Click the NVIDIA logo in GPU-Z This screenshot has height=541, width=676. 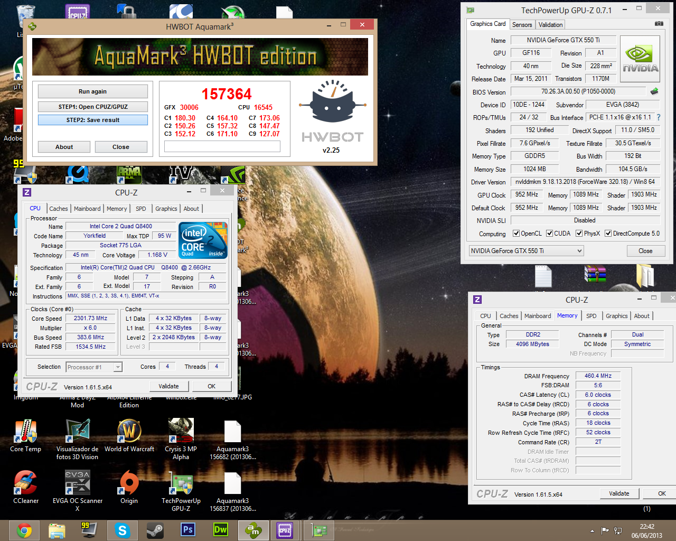pyautogui.click(x=640, y=59)
